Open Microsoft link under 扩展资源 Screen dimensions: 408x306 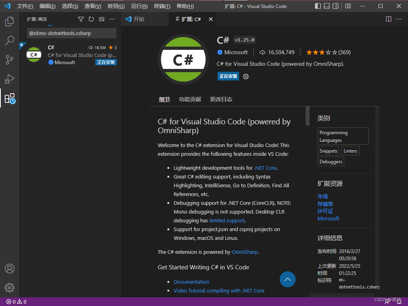pyautogui.click(x=328, y=219)
